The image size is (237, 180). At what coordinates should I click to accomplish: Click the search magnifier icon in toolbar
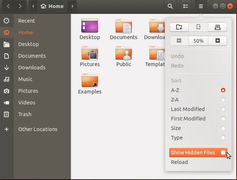pyautogui.click(x=170, y=6)
